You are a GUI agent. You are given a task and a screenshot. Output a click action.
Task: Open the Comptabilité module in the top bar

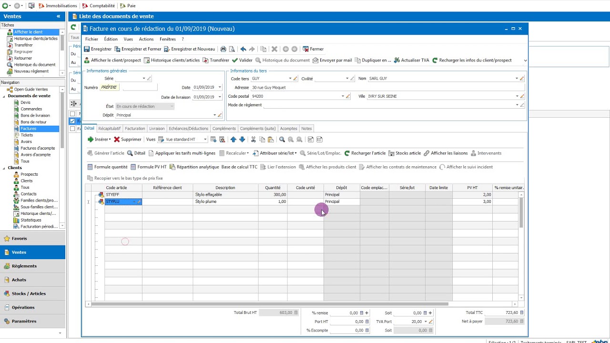tap(99, 6)
